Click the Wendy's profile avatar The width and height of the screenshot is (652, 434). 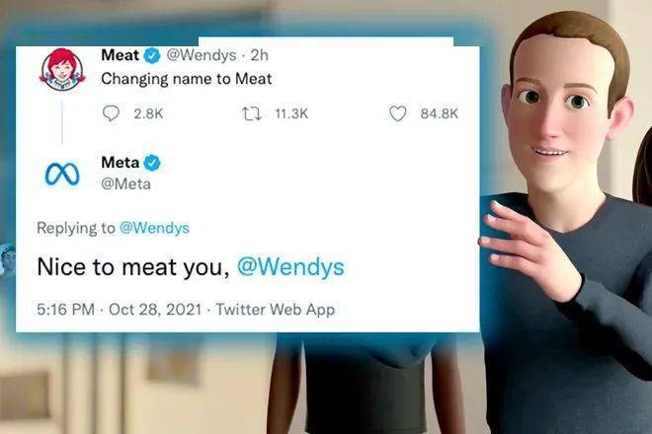click(62, 68)
